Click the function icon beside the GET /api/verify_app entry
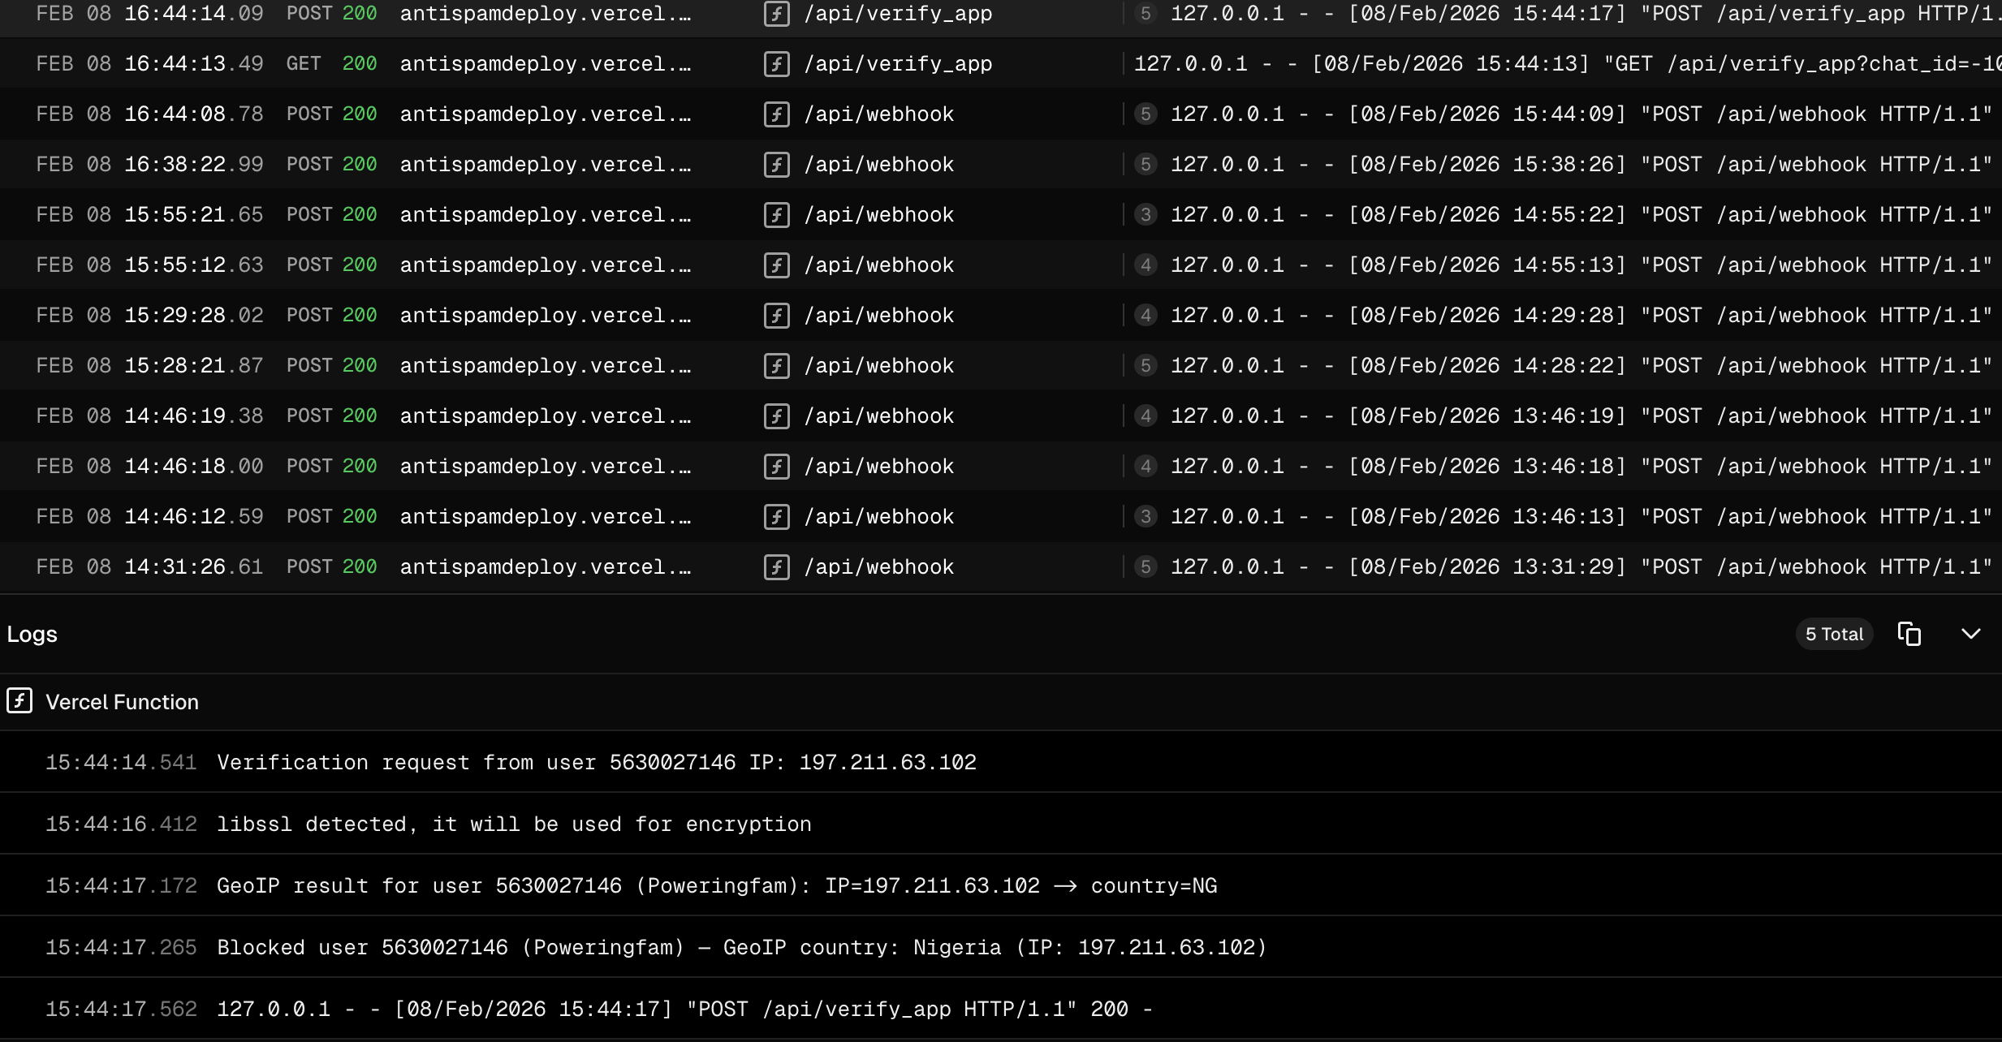Image resolution: width=2002 pixels, height=1042 pixels. pyautogui.click(x=777, y=63)
